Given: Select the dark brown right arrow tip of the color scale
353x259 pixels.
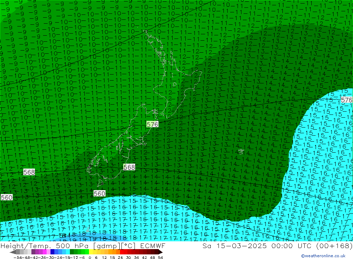Looking at the screenshot, I should tap(160, 252).
